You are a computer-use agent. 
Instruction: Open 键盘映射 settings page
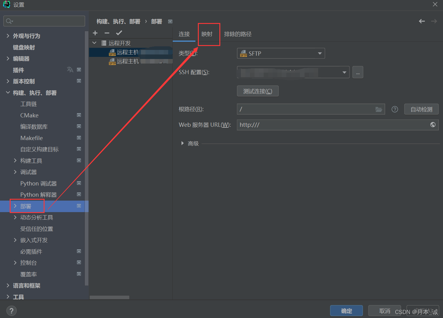click(24, 47)
